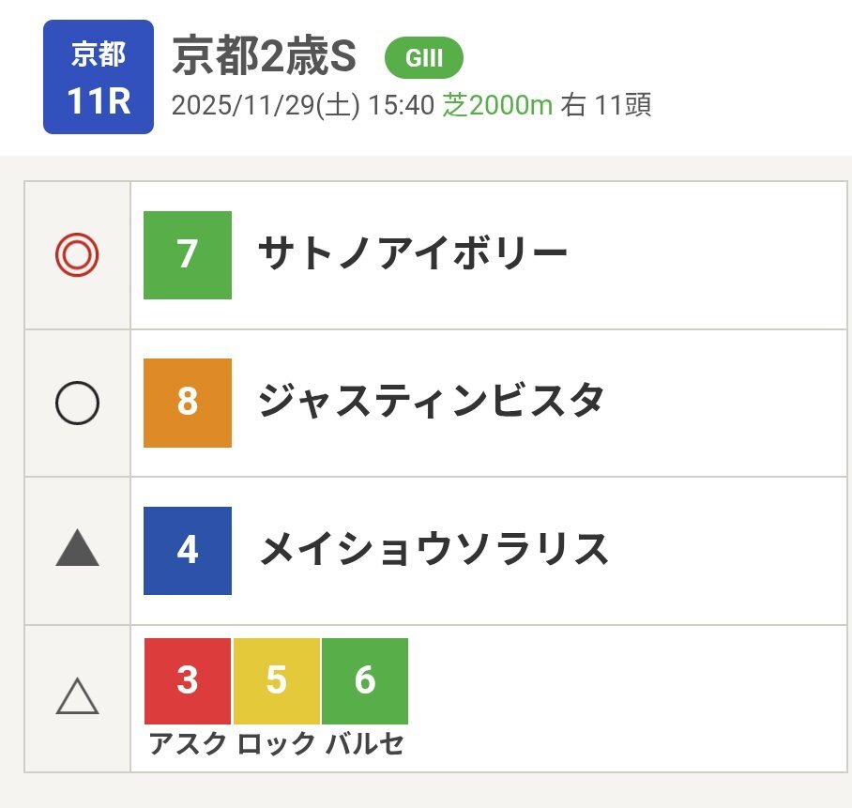Open horse サトノアイボリー
The width and height of the screenshot is (852, 808).
click(x=413, y=254)
